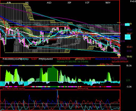This screenshot has width=136, height=111.
Task: Click the Oferta=1.38 readout
Action: click(83, 89)
